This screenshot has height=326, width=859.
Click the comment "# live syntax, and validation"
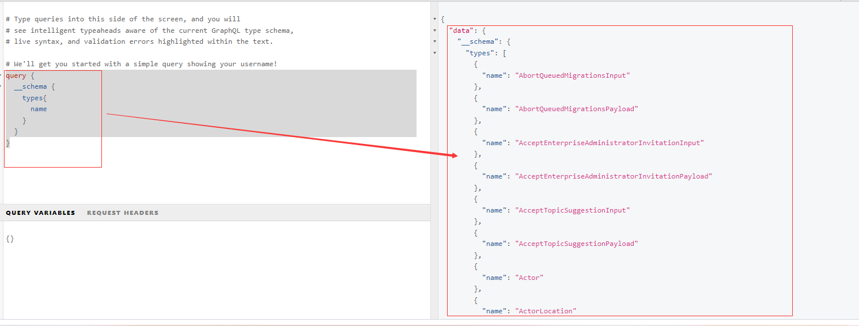pyautogui.click(x=139, y=41)
